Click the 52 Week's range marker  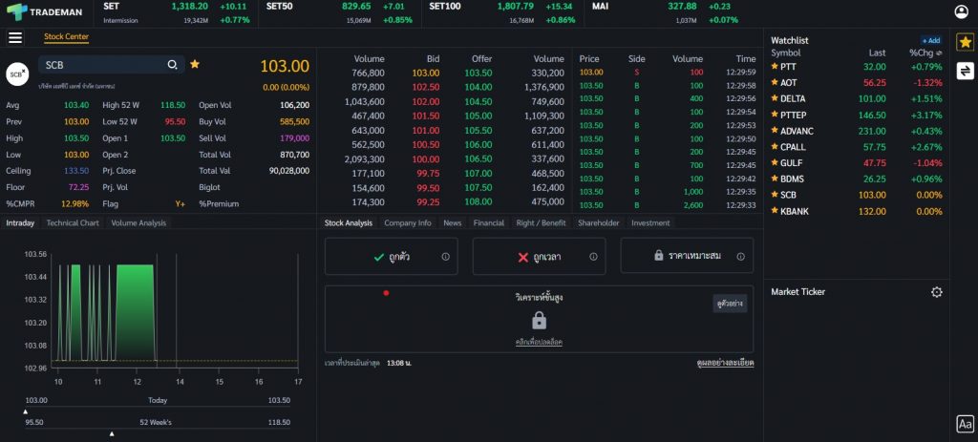pos(112,433)
